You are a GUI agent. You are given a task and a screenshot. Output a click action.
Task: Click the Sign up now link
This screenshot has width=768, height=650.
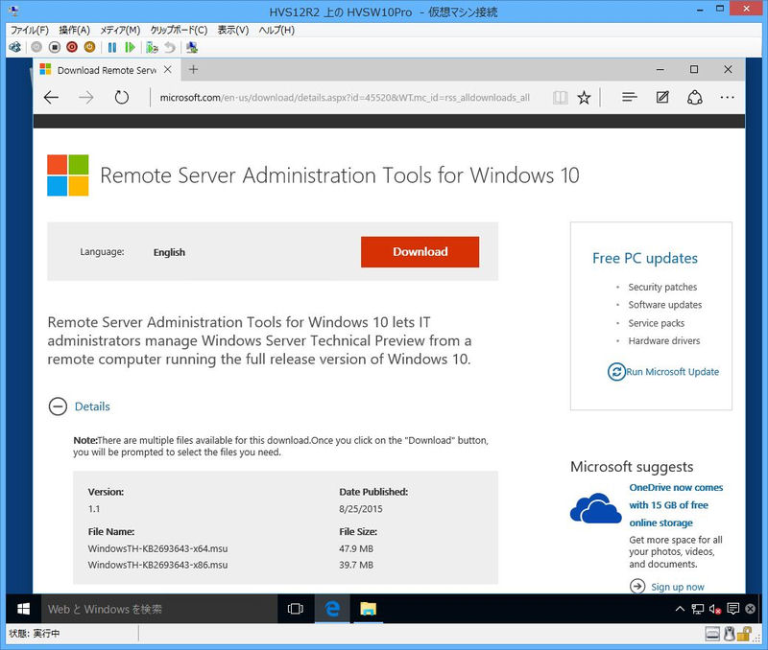tap(678, 587)
